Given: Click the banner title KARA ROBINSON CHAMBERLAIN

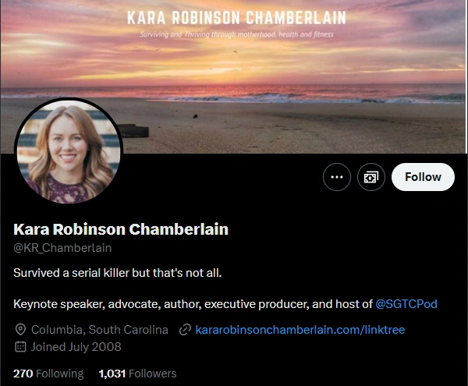Looking at the screenshot, I should [236, 18].
